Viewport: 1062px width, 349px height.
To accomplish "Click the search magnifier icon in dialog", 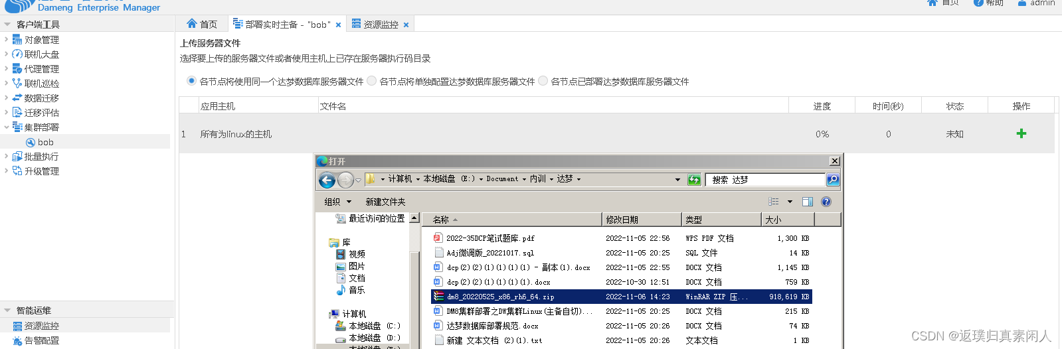I will tap(833, 180).
